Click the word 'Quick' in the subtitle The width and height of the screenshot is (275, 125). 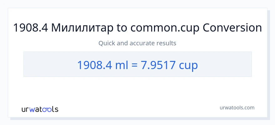(107, 43)
